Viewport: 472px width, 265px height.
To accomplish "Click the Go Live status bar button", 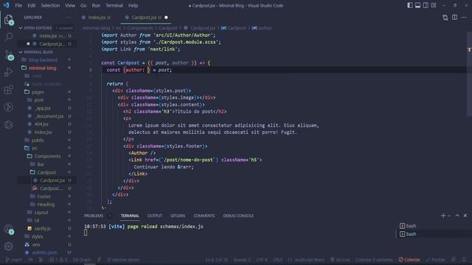I will tap(340, 260).
